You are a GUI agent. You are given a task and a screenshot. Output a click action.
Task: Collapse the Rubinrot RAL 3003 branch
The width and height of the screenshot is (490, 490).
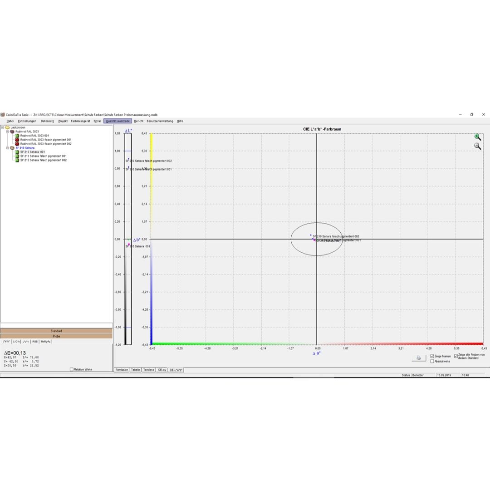[7, 132]
